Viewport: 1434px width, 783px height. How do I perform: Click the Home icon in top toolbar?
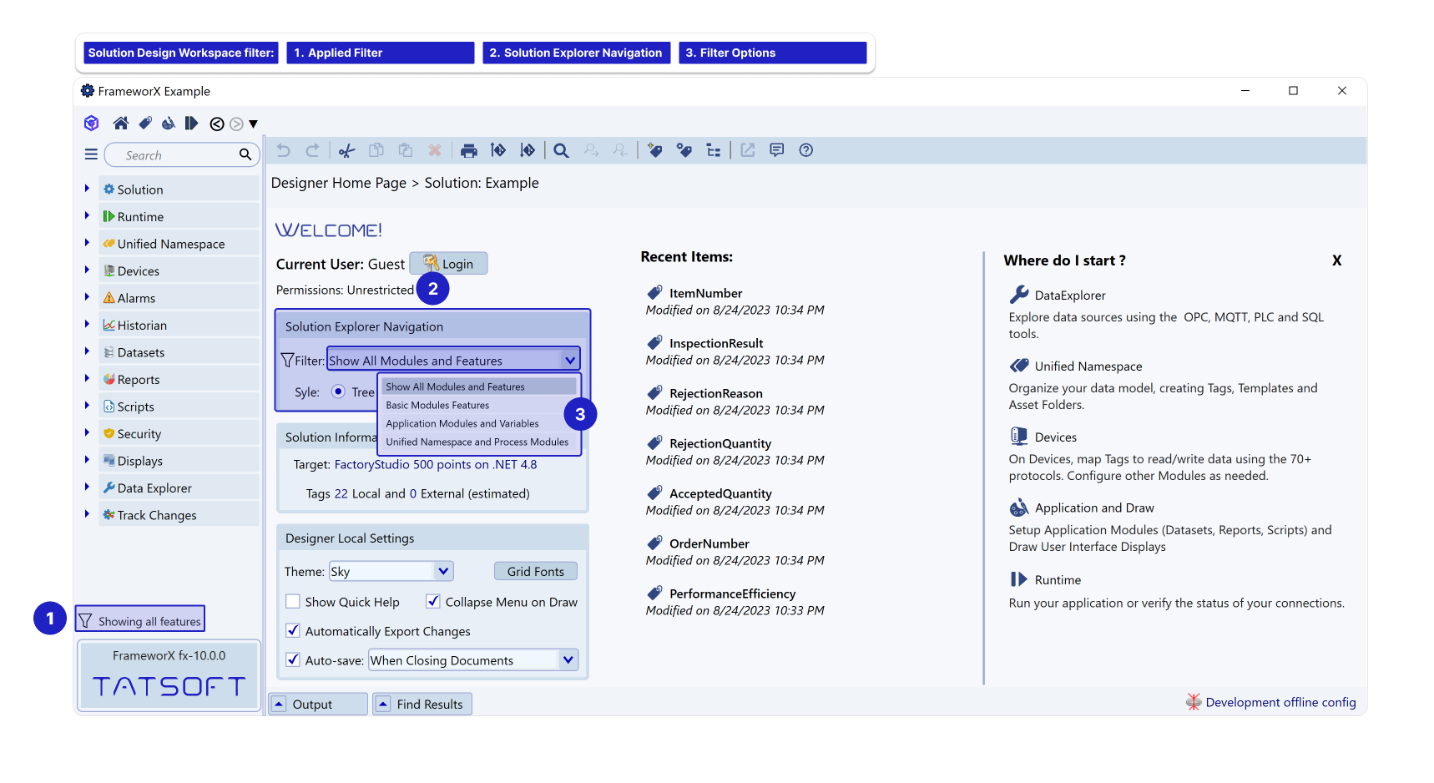pos(121,124)
